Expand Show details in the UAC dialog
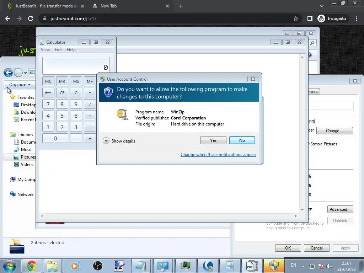 pyautogui.click(x=119, y=141)
